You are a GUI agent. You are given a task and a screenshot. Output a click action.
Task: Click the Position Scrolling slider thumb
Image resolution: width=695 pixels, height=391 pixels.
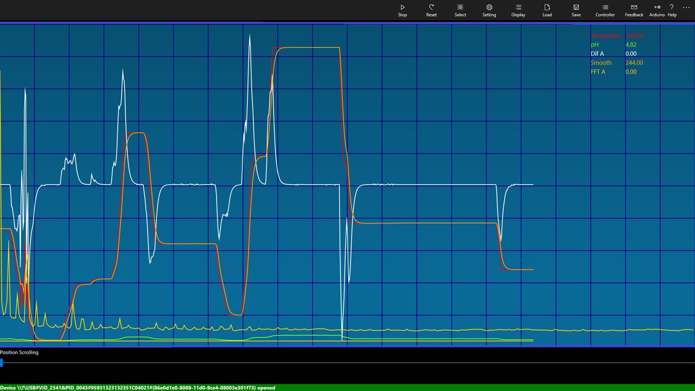pos(1,363)
